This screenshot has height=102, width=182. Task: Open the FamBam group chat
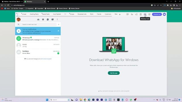point(38,52)
